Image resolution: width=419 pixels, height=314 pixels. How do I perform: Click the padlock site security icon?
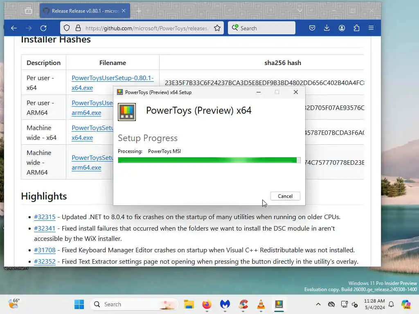tap(78, 28)
